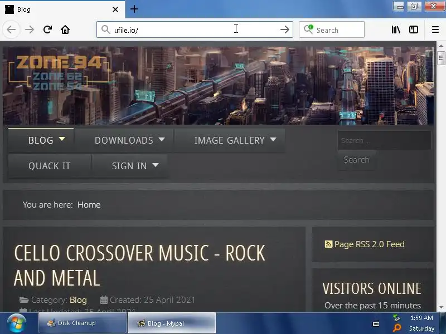The height and width of the screenshot is (334, 446).
Task: Close the Blog tab
Action: [x=115, y=9]
